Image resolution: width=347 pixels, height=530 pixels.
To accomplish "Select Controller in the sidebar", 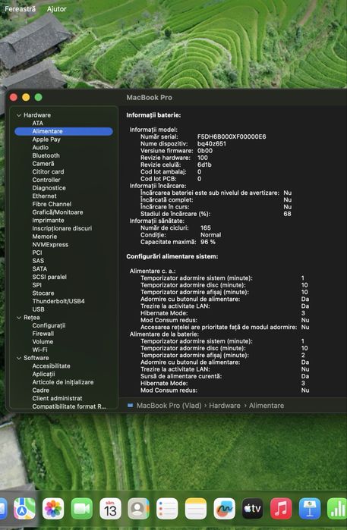I will [x=46, y=180].
